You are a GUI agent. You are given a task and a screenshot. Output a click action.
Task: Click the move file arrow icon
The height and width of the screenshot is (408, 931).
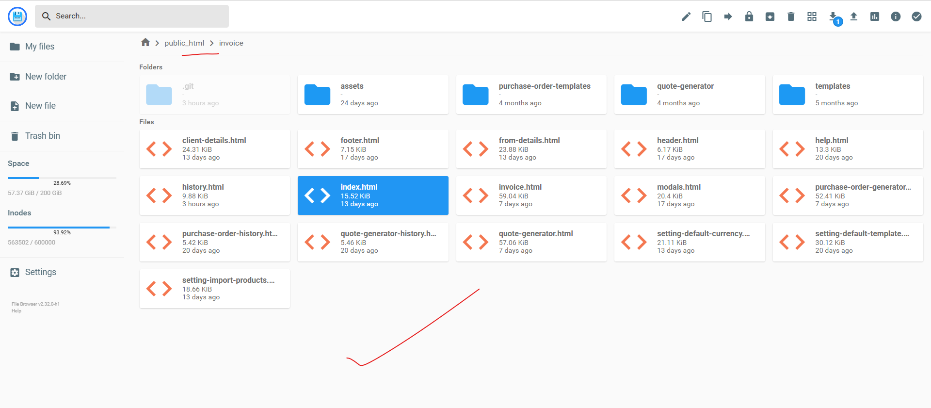(x=728, y=17)
